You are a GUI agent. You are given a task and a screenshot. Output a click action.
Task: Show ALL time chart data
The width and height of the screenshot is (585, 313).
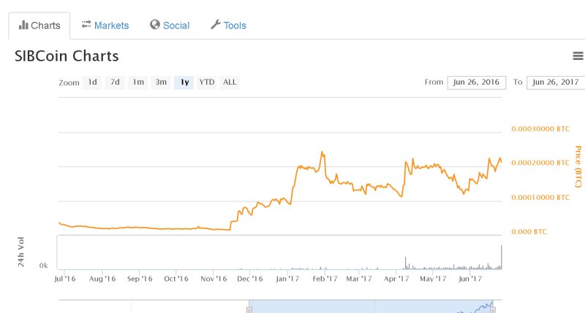pos(230,82)
